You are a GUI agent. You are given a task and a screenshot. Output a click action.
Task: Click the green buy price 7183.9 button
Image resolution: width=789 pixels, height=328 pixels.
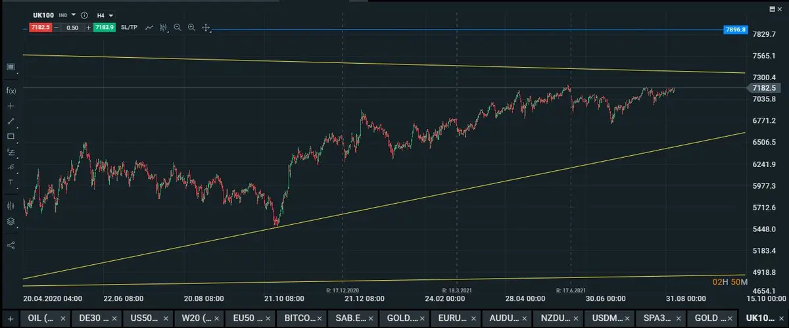click(105, 28)
